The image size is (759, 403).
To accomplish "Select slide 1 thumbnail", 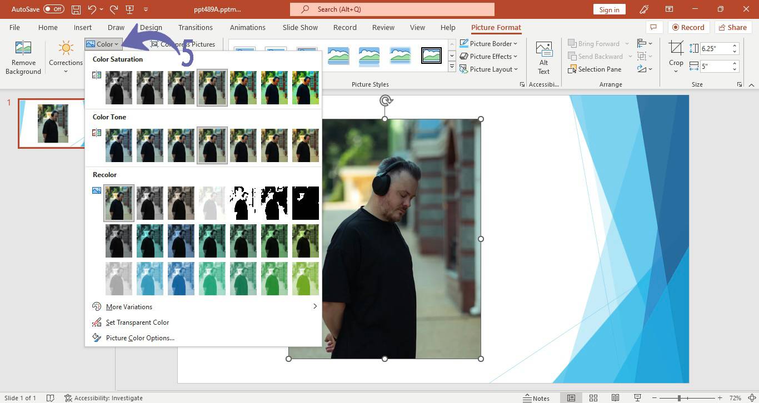I will tap(51, 123).
